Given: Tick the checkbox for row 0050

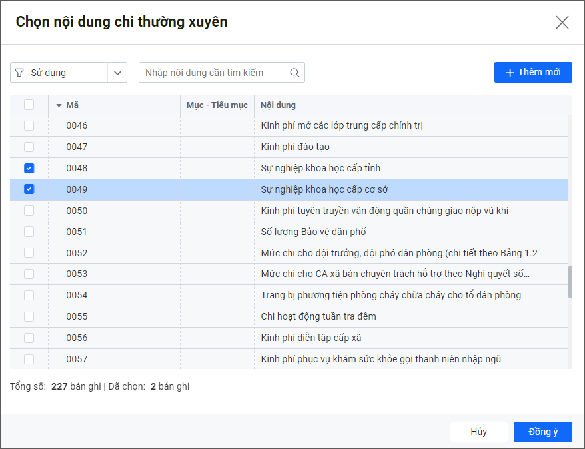Looking at the screenshot, I should point(29,211).
